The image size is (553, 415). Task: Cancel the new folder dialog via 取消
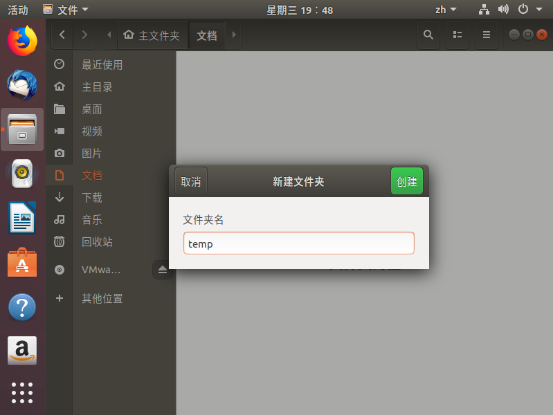191,181
